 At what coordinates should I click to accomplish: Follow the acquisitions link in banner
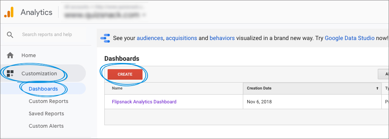tap(181, 38)
